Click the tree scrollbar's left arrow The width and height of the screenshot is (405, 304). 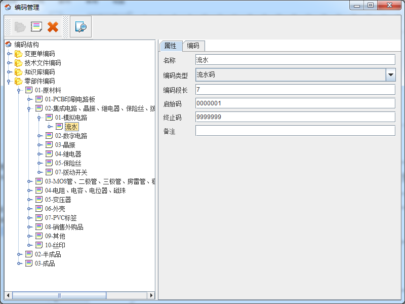tap(8, 295)
